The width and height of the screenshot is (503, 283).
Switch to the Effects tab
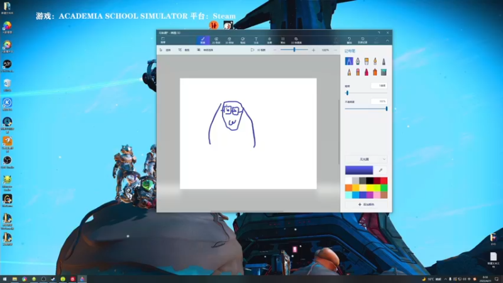[270, 40]
